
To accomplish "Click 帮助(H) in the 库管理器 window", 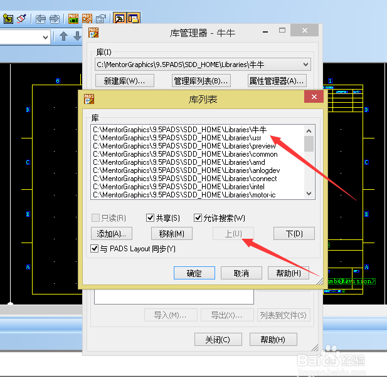I will click(273, 340).
